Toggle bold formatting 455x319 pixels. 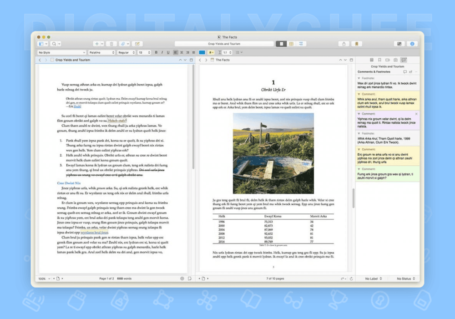pyautogui.click(x=156, y=52)
